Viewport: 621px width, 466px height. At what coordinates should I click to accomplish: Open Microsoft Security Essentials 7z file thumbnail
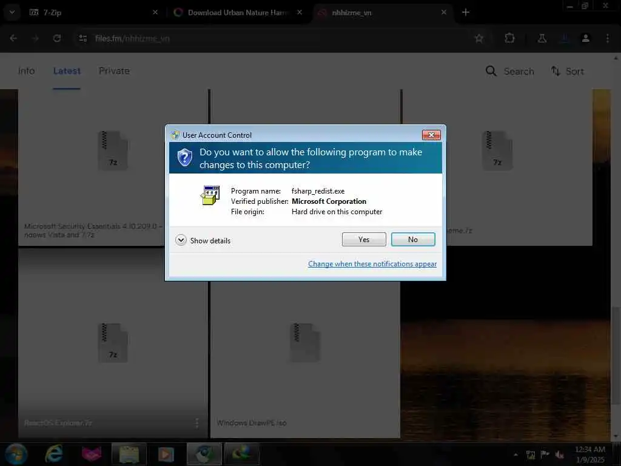(112, 150)
